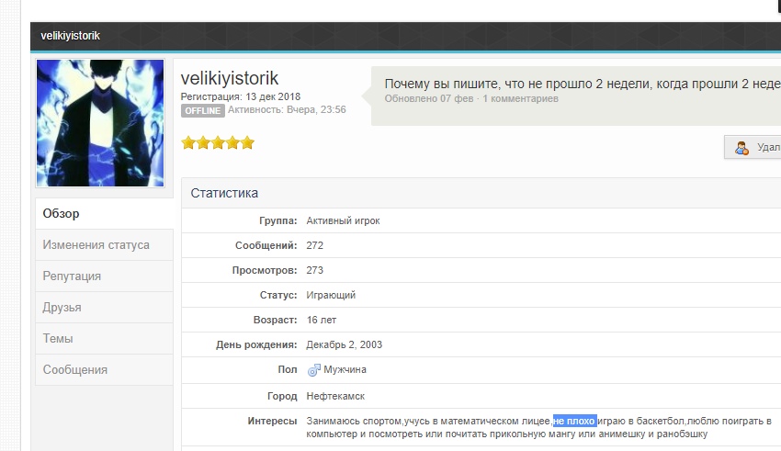Click the 16 лет age value
The width and height of the screenshot is (781, 451).
tap(322, 320)
